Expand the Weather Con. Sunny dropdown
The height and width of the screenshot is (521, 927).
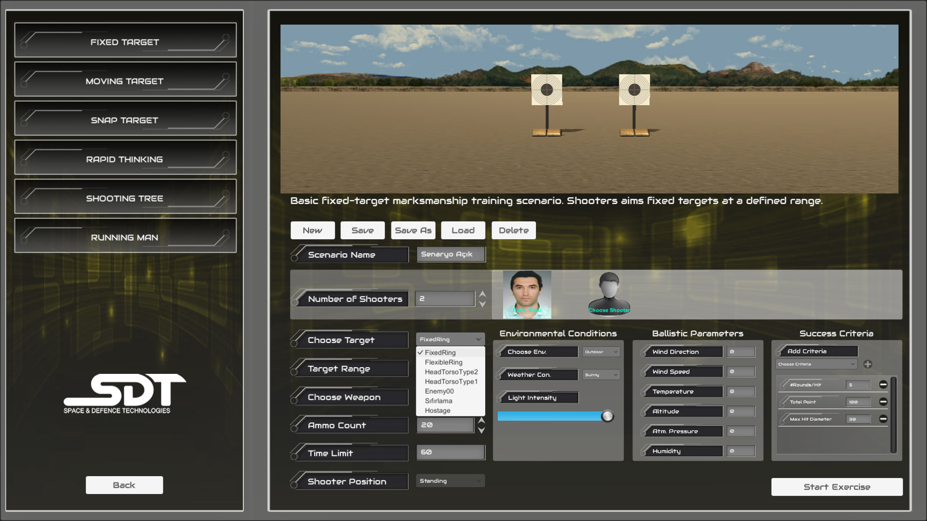tap(601, 375)
